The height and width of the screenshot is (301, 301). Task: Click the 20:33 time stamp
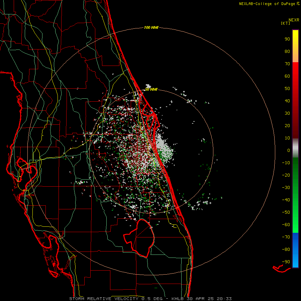coord(224,299)
